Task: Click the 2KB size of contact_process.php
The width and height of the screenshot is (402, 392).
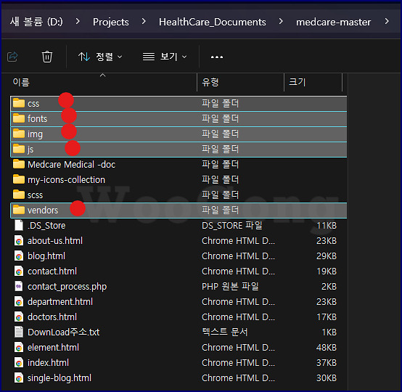Action: (x=329, y=286)
